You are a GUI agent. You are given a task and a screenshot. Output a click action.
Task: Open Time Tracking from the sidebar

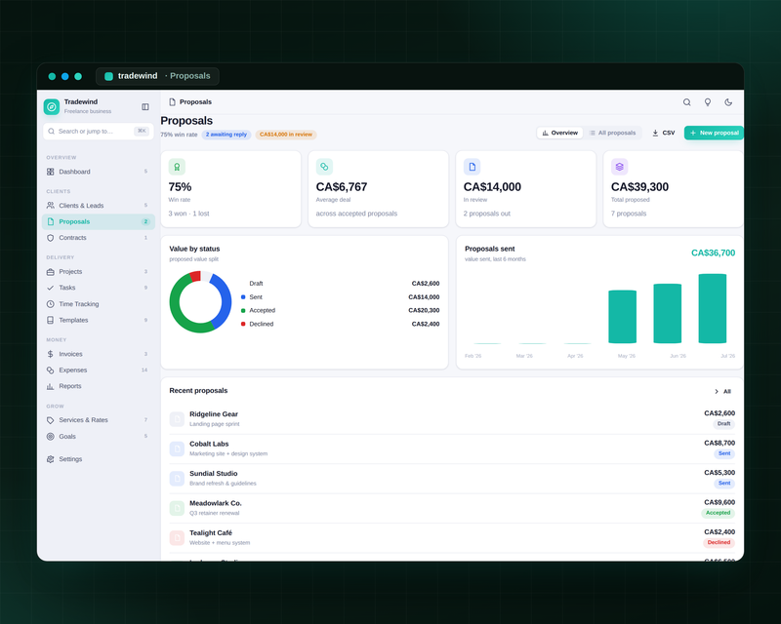pyautogui.click(x=99, y=304)
